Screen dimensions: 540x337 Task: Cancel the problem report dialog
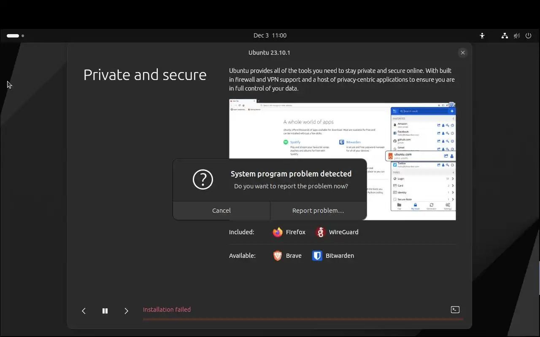coord(221,211)
